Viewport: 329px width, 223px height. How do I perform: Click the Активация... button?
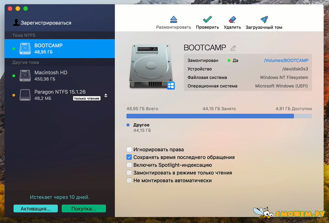click(35, 209)
